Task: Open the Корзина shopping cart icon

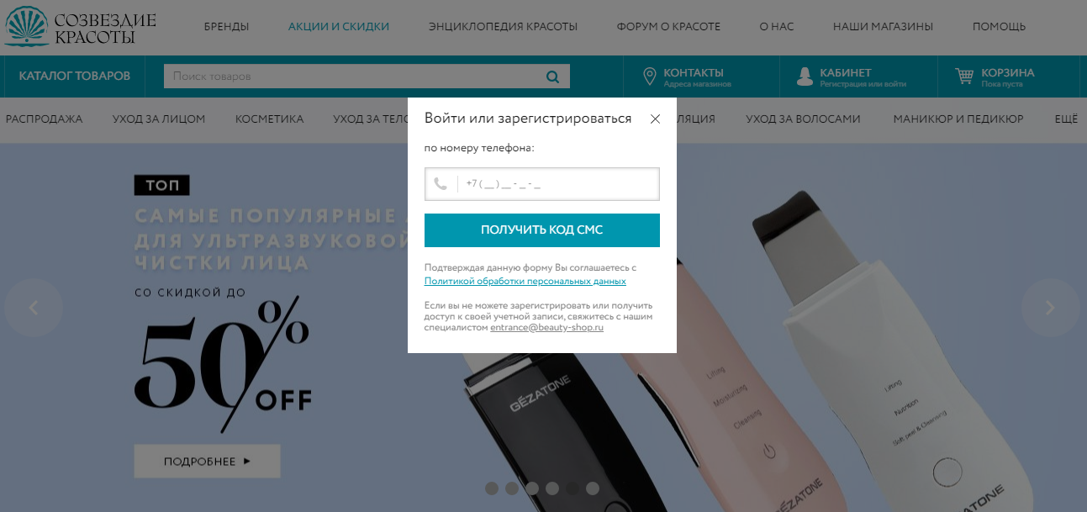Action: click(964, 77)
